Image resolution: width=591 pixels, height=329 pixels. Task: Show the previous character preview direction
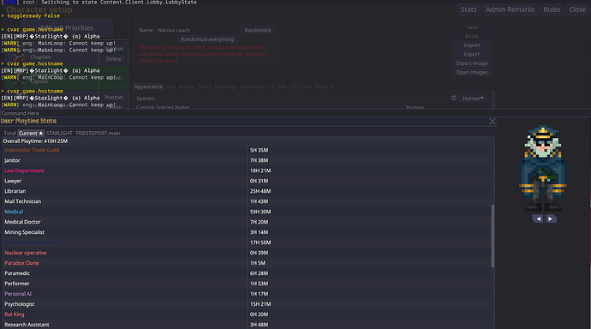click(538, 218)
